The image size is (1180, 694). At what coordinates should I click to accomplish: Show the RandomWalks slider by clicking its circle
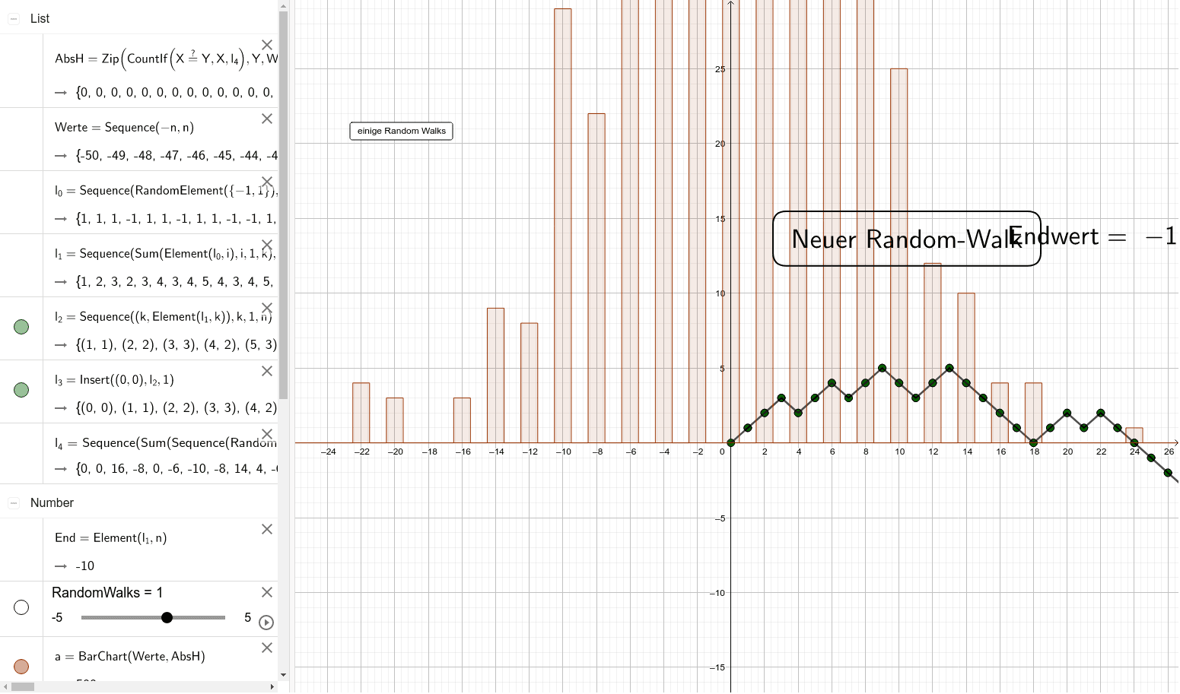pos(21,607)
